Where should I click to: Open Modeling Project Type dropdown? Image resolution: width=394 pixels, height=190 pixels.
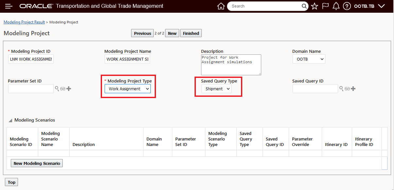[x=128, y=89]
